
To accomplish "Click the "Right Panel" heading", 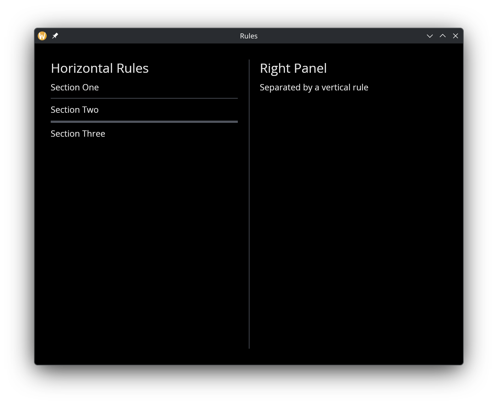I will (293, 68).
